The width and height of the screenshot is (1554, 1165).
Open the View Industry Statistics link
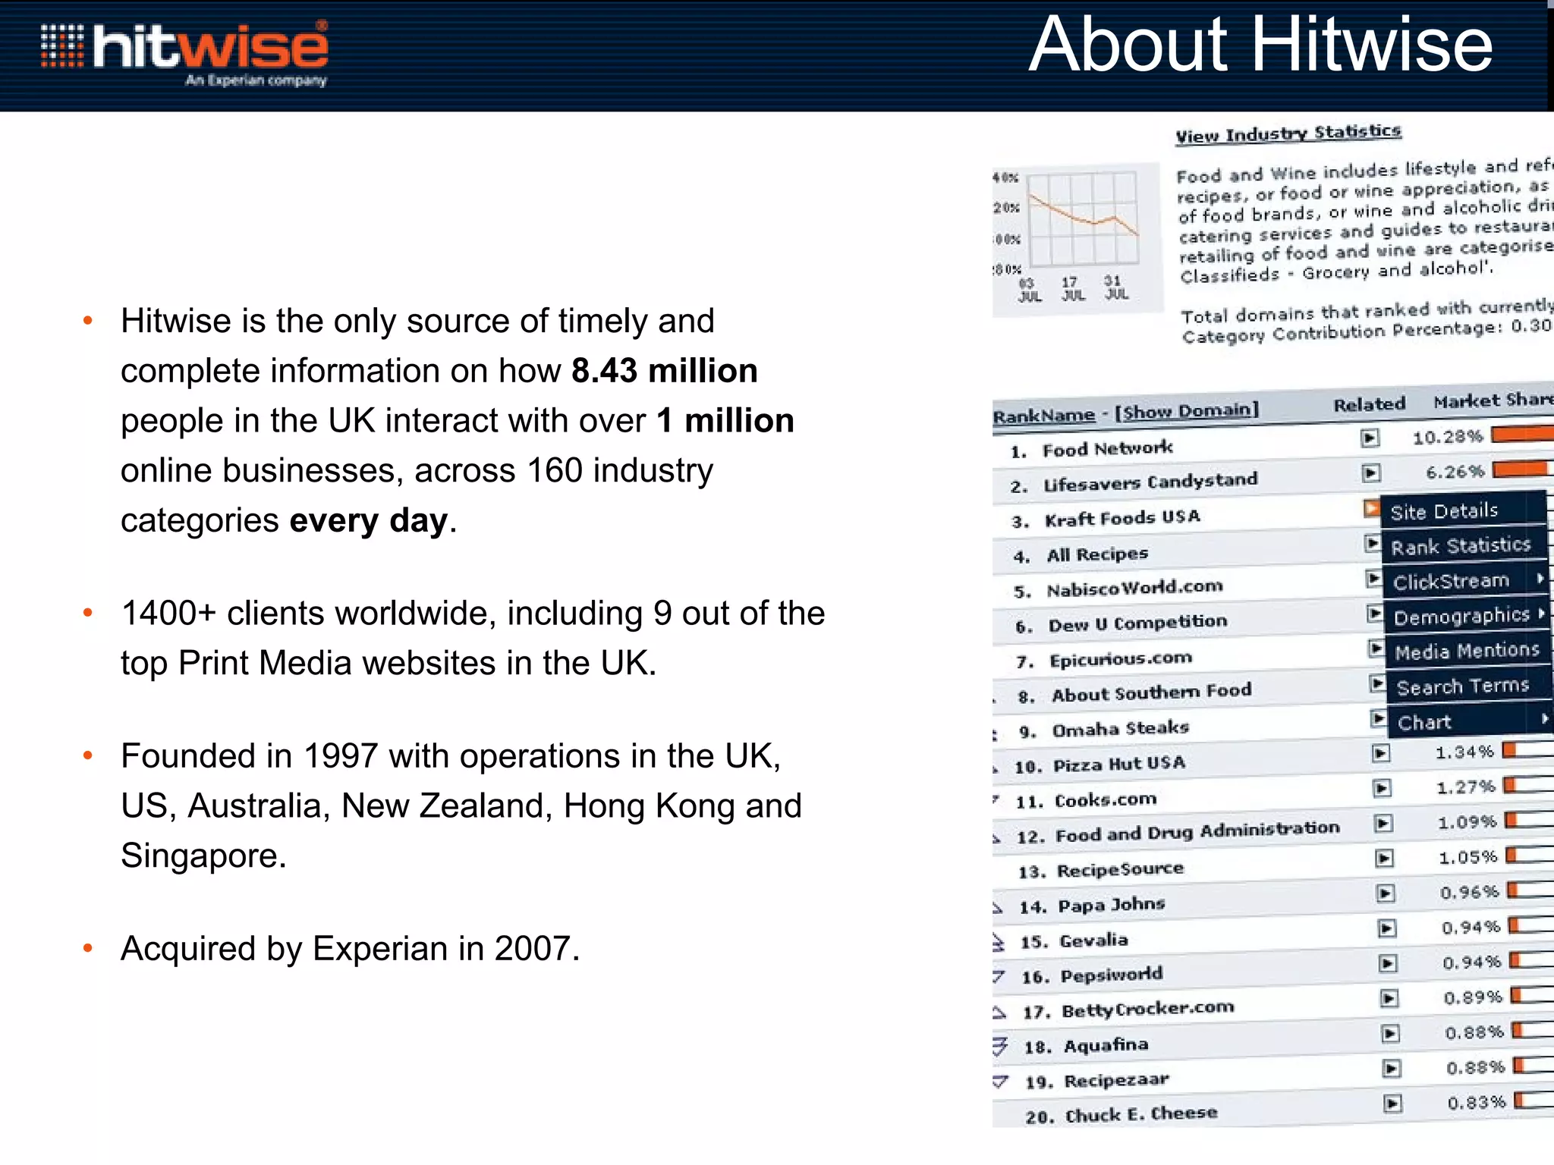point(1288,133)
